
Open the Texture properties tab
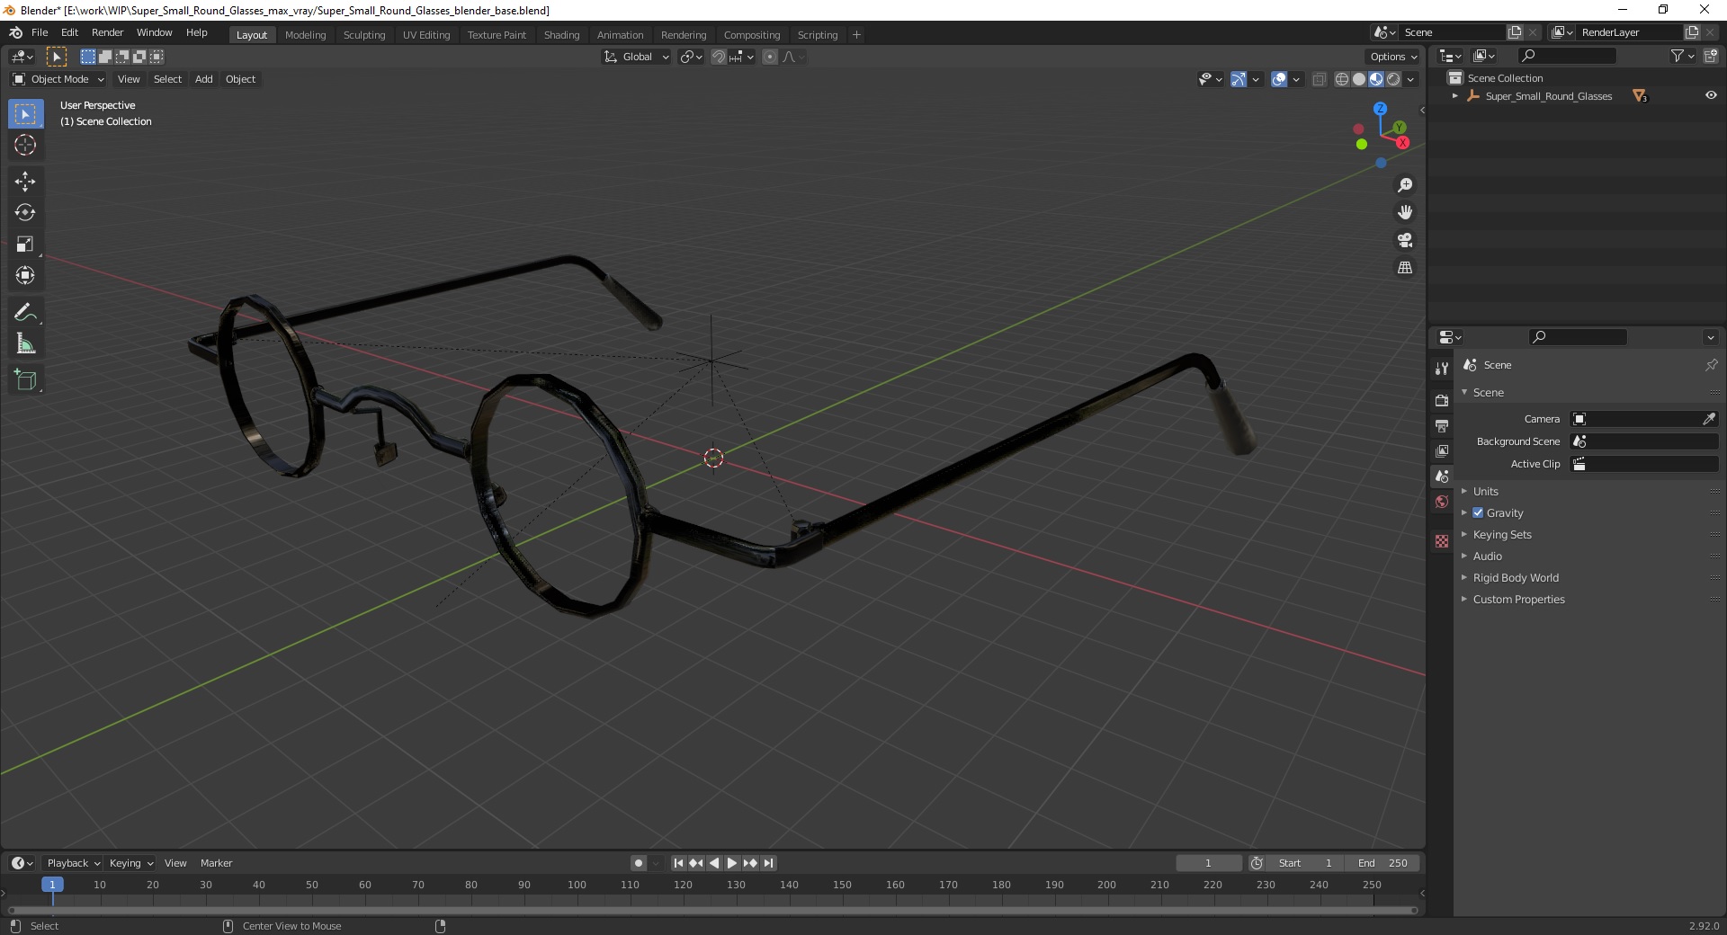pos(1442,541)
